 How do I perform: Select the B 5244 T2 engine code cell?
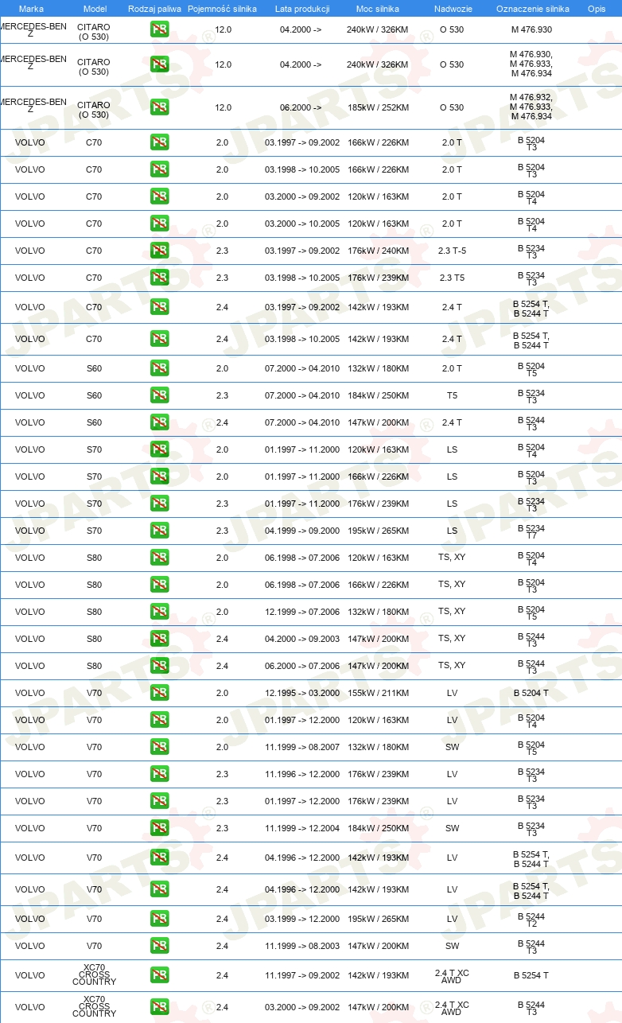point(531,920)
